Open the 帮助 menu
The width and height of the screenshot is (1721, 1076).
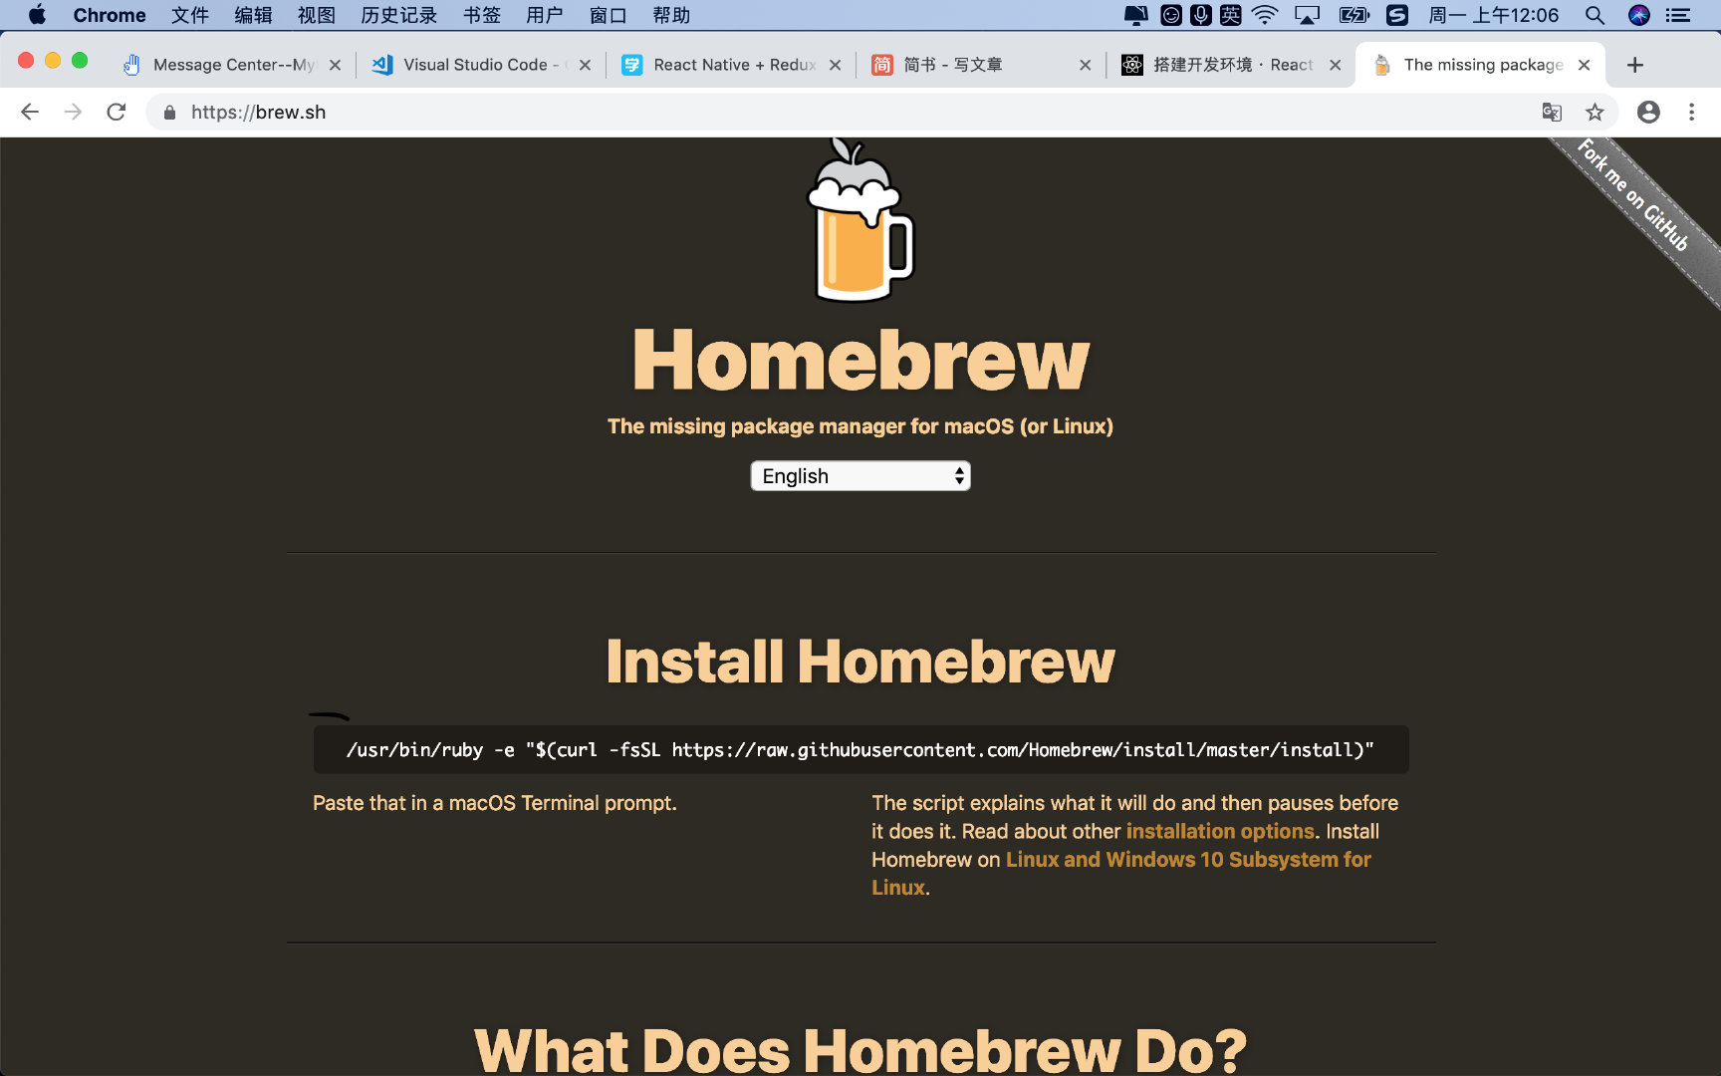671,15
